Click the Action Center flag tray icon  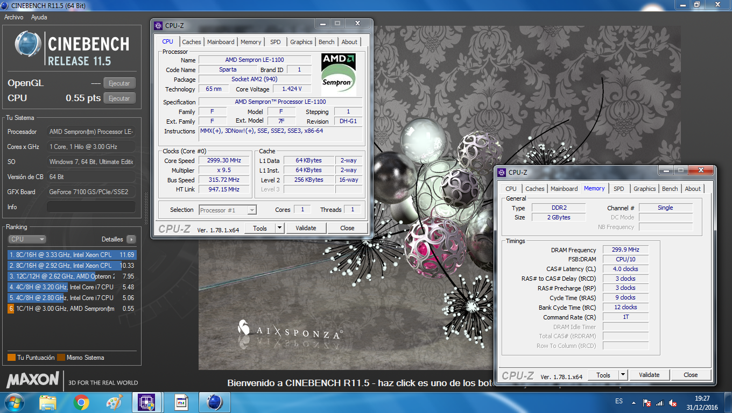point(648,402)
